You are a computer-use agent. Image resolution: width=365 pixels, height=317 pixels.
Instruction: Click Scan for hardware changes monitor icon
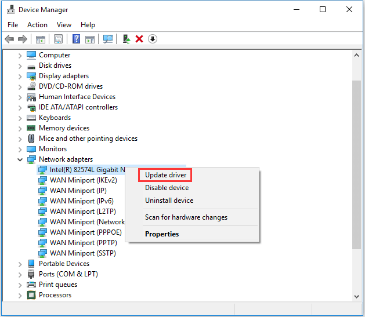(x=108, y=39)
